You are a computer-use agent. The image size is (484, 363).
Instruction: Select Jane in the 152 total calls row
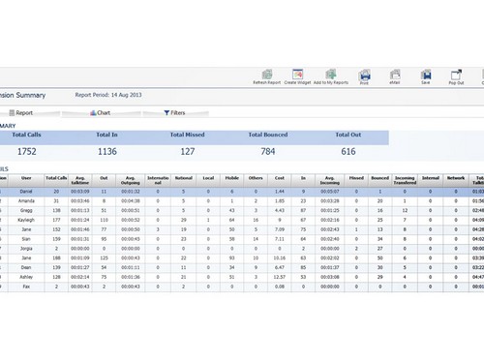click(26, 229)
